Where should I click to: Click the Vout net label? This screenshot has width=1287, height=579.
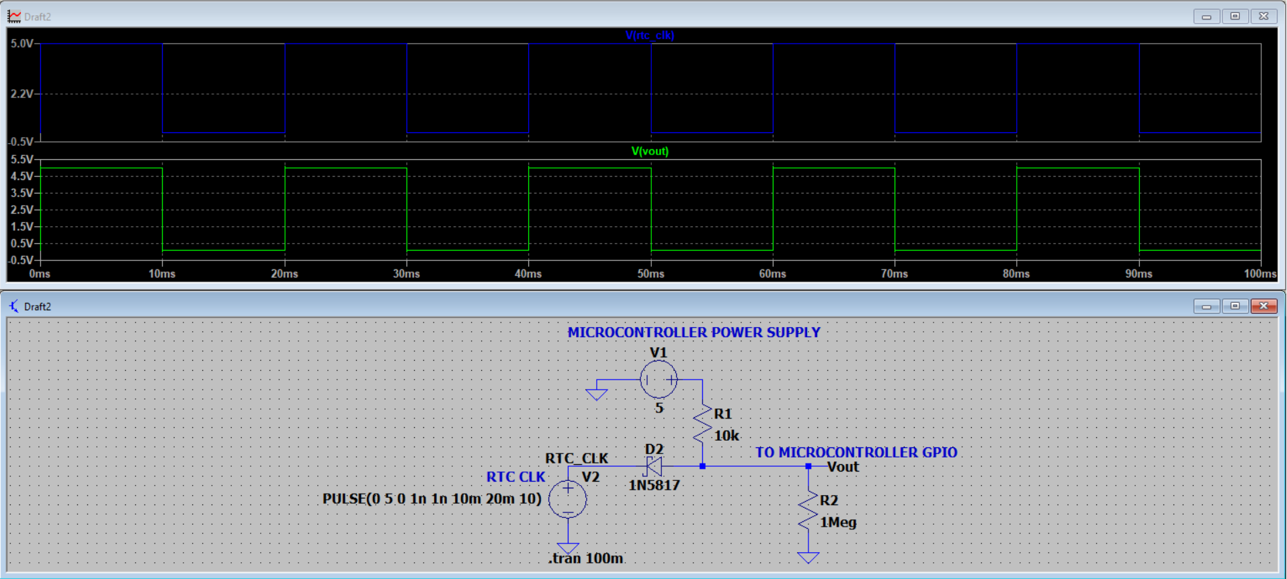point(843,467)
